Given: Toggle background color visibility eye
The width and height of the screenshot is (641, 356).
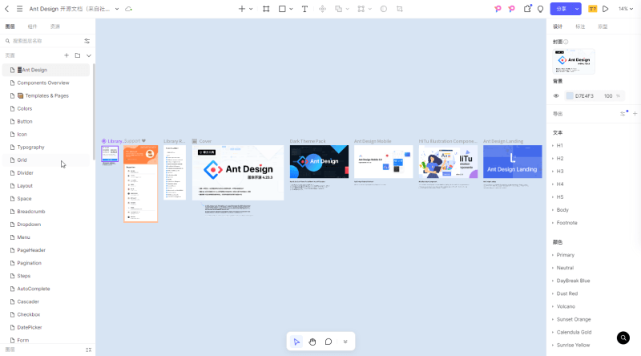Looking at the screenshot, I should tap(556, 95).
